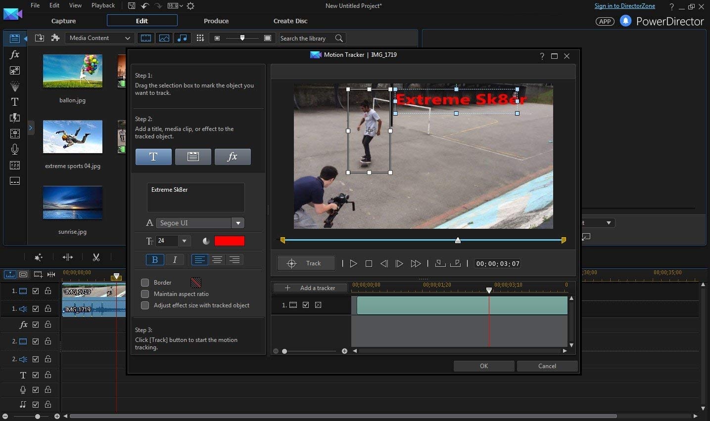Expand the Segoe UI font dropdown
The height and width of the screenshot is (421, 710).
point(238,223)
